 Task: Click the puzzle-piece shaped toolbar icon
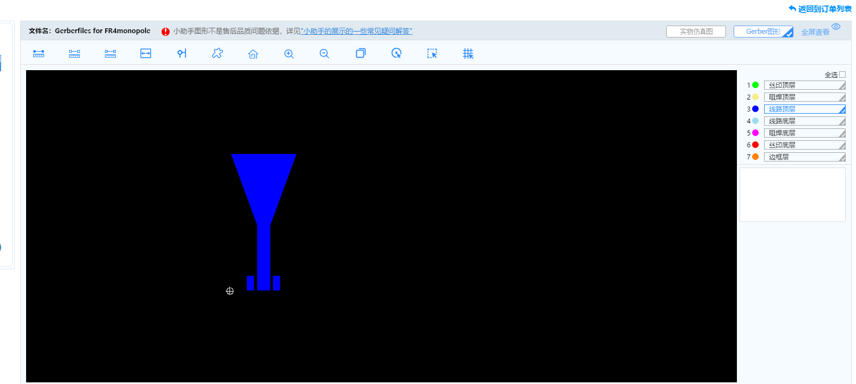[x=218, y=53]
